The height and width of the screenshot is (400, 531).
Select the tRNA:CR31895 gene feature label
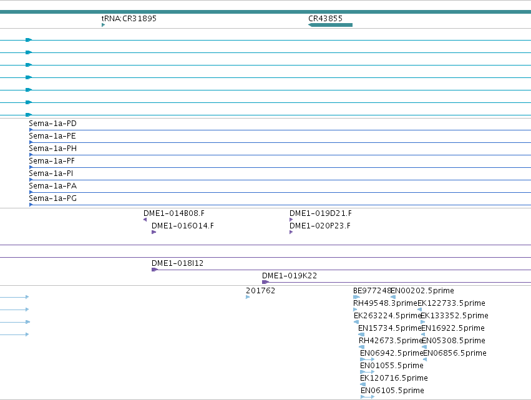[x=129, y=19]
